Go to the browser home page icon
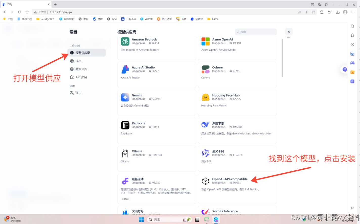This screenshot has height=224, width=360. click(27, 12)
